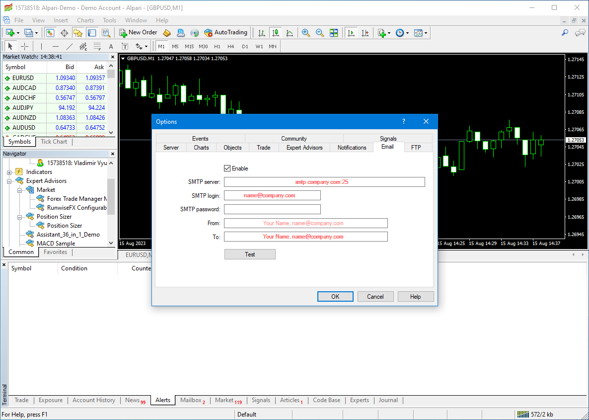This screenshot has height=420, width=589.
Task: Tile chart windows with the grid icon
Action: click(334, 33)
